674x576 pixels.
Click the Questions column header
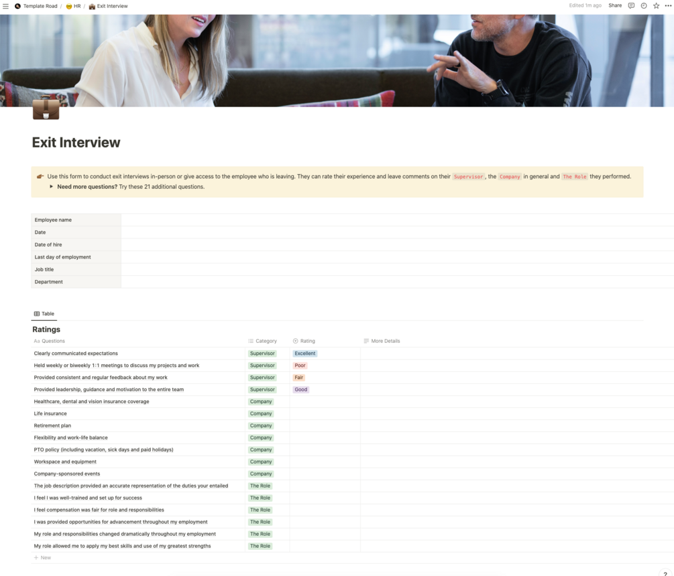(x=50, y=341)
